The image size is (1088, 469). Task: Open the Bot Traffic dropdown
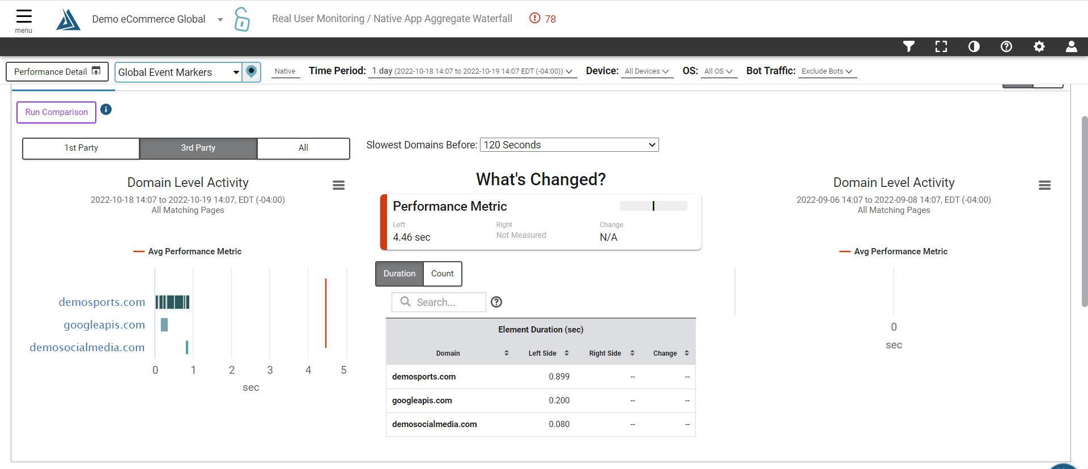point(827,71)
